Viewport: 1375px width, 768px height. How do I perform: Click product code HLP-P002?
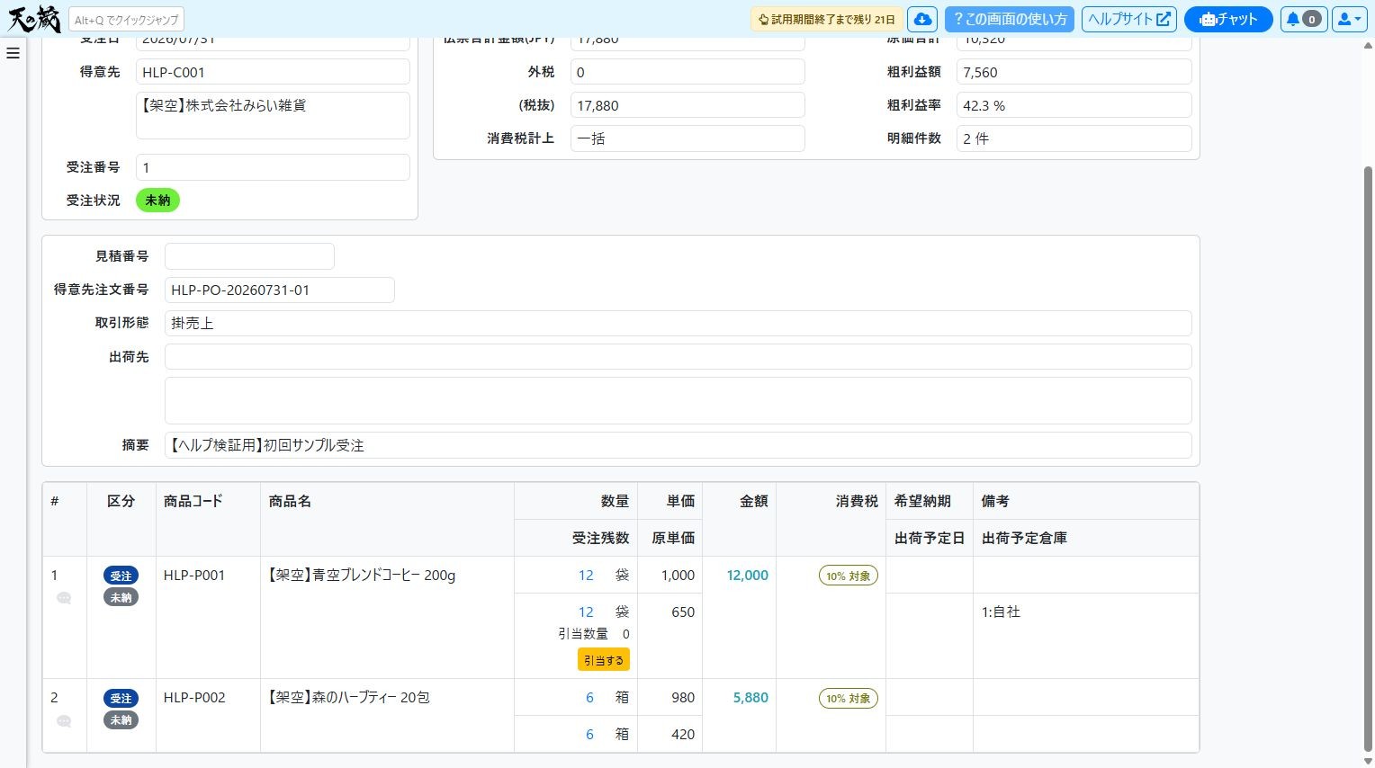194,698
